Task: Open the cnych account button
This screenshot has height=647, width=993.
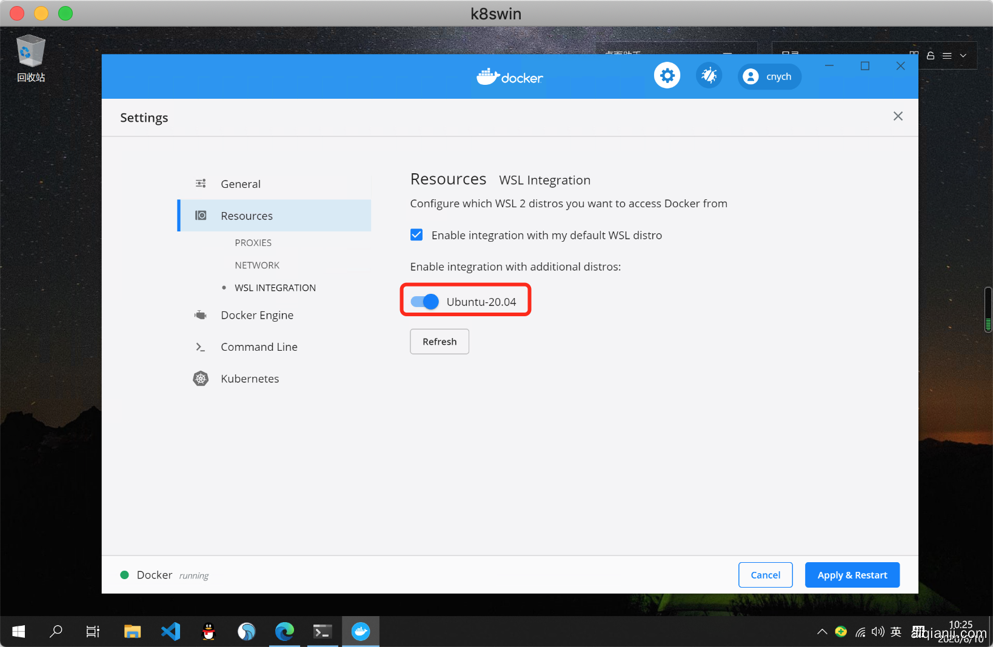Action: 769,76
